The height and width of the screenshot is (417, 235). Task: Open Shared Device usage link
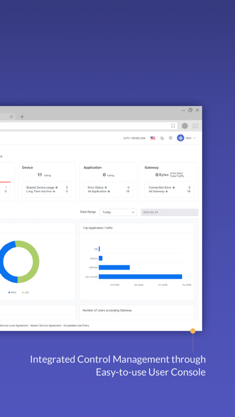42,188
